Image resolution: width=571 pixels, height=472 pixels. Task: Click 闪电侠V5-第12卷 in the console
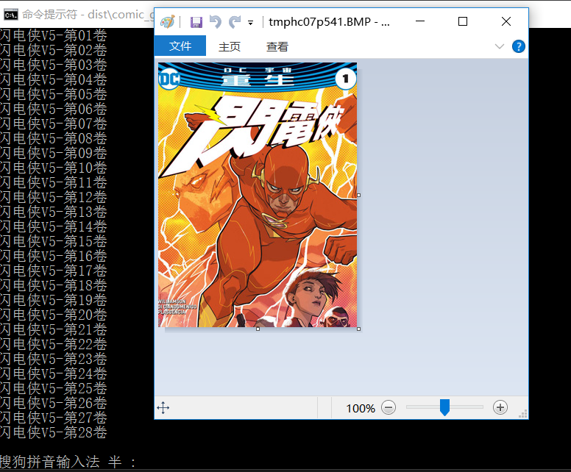click(54, 197)
